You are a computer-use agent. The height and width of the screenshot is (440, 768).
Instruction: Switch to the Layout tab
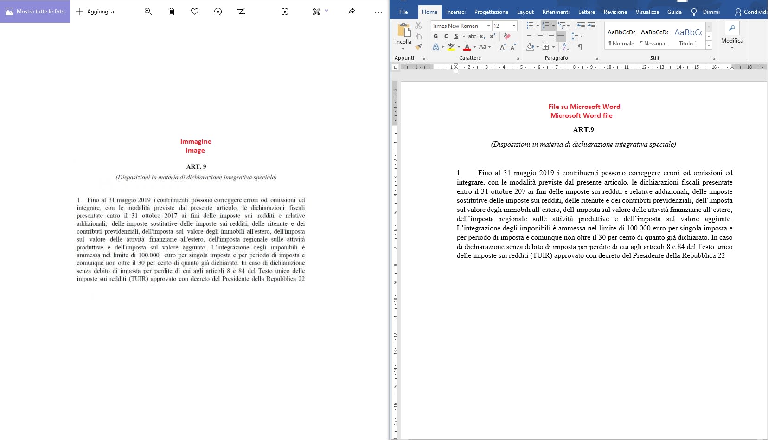[x=525, y=12]
